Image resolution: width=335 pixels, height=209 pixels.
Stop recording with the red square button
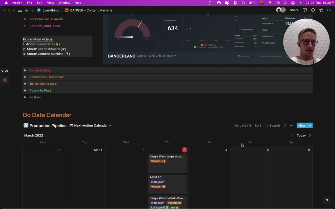[x=5, y=80]
